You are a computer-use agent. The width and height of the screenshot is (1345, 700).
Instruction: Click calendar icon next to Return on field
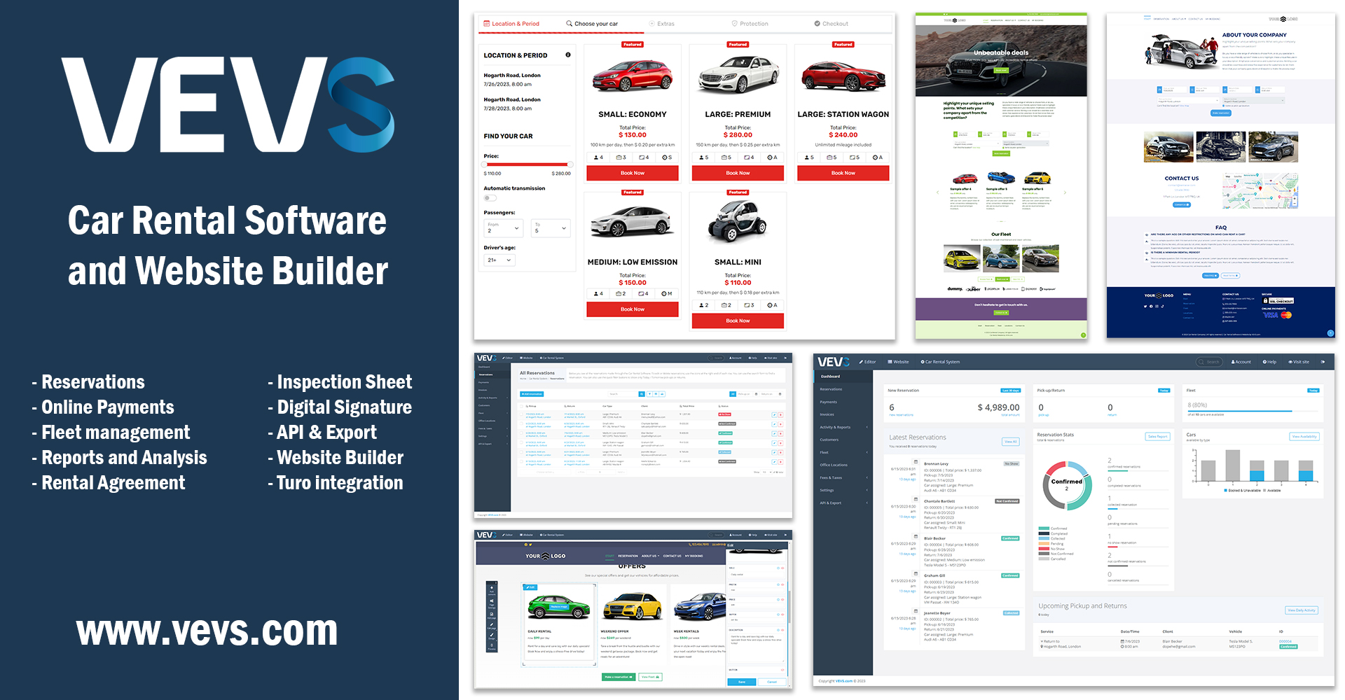tap(780, 394)
